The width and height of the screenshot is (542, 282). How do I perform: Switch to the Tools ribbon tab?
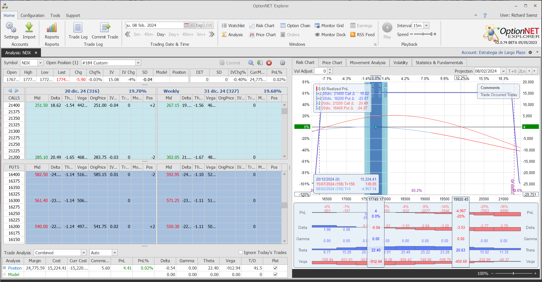pyautogui.click(x=55, y=16)
